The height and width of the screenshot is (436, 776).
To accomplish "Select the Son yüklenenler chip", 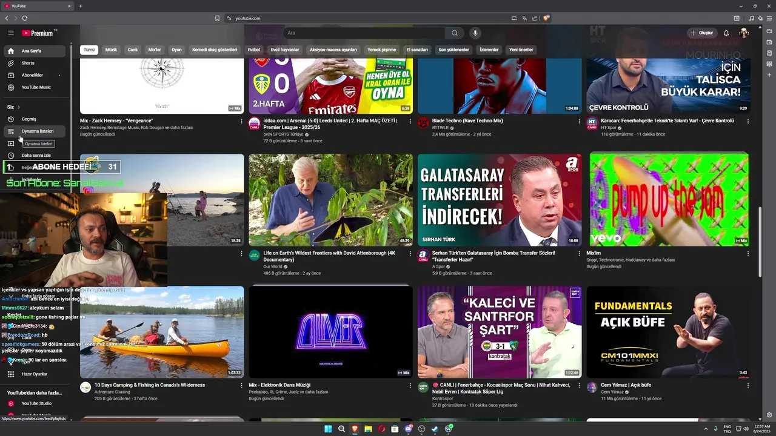I will 454,50.
